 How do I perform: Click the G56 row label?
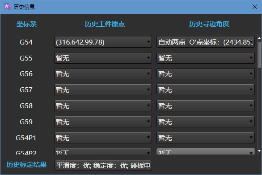point(26,73)
